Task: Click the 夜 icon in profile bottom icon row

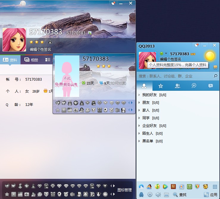Action: pos(85,194)
